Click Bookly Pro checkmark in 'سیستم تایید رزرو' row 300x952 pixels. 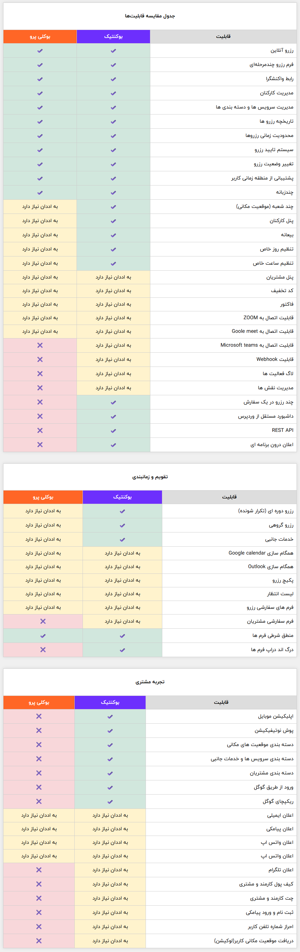tap(40, 150)
